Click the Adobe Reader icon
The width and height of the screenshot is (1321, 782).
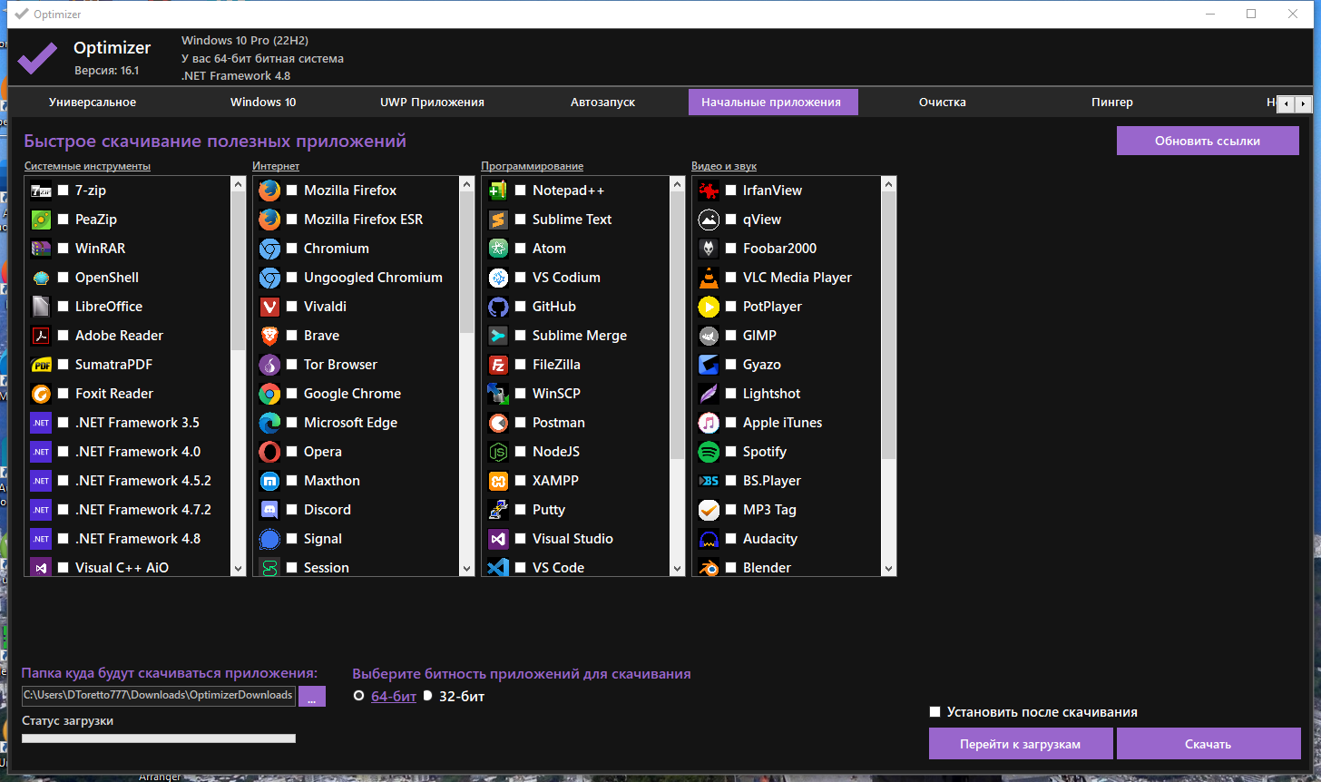pyautogui.click(x=41, y=336)
